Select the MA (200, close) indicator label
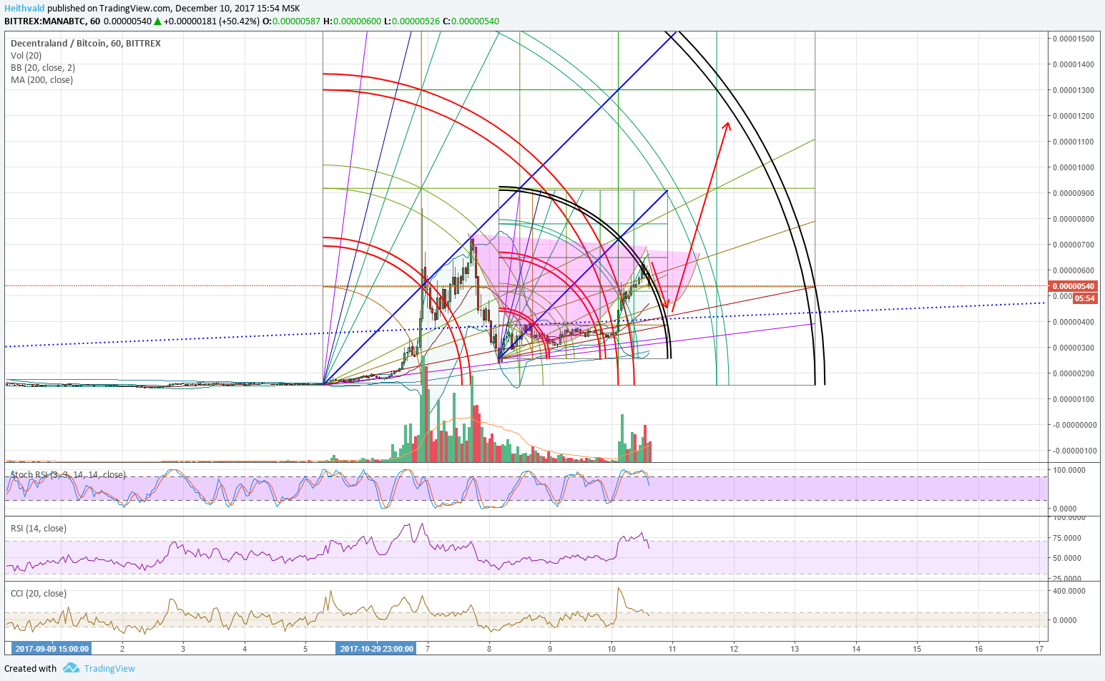1105x681 pixels. [41, 79]
